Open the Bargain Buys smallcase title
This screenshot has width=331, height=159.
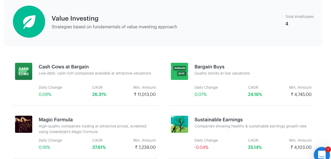(x=209, y=67)
